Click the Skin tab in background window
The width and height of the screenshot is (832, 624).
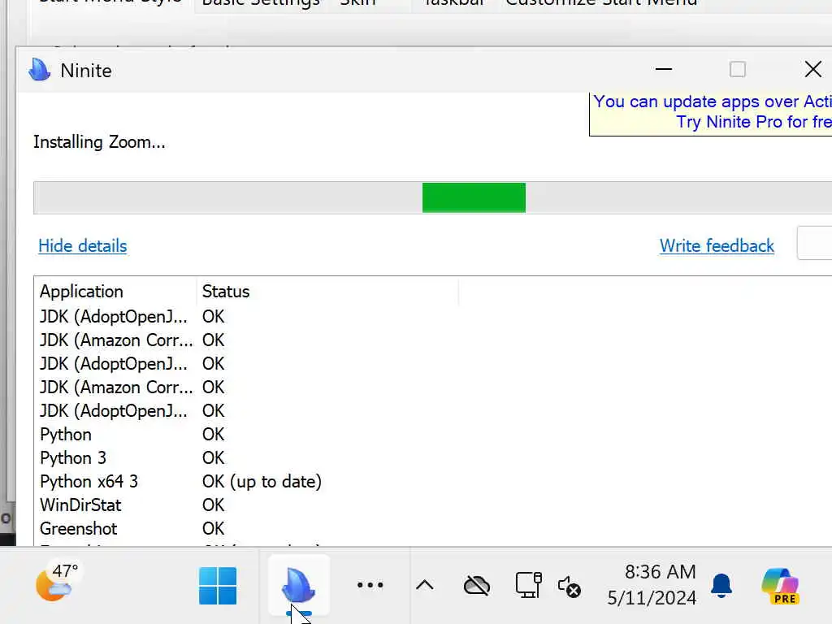tap(357, 3)
